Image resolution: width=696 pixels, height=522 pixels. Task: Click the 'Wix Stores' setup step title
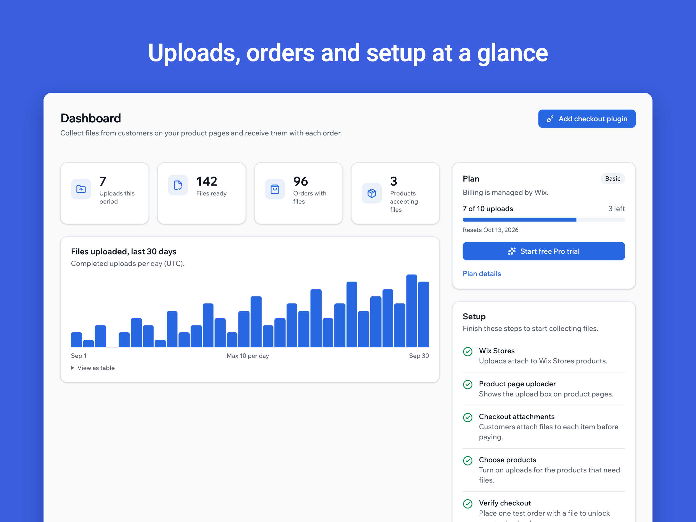(x=496, y=351)
